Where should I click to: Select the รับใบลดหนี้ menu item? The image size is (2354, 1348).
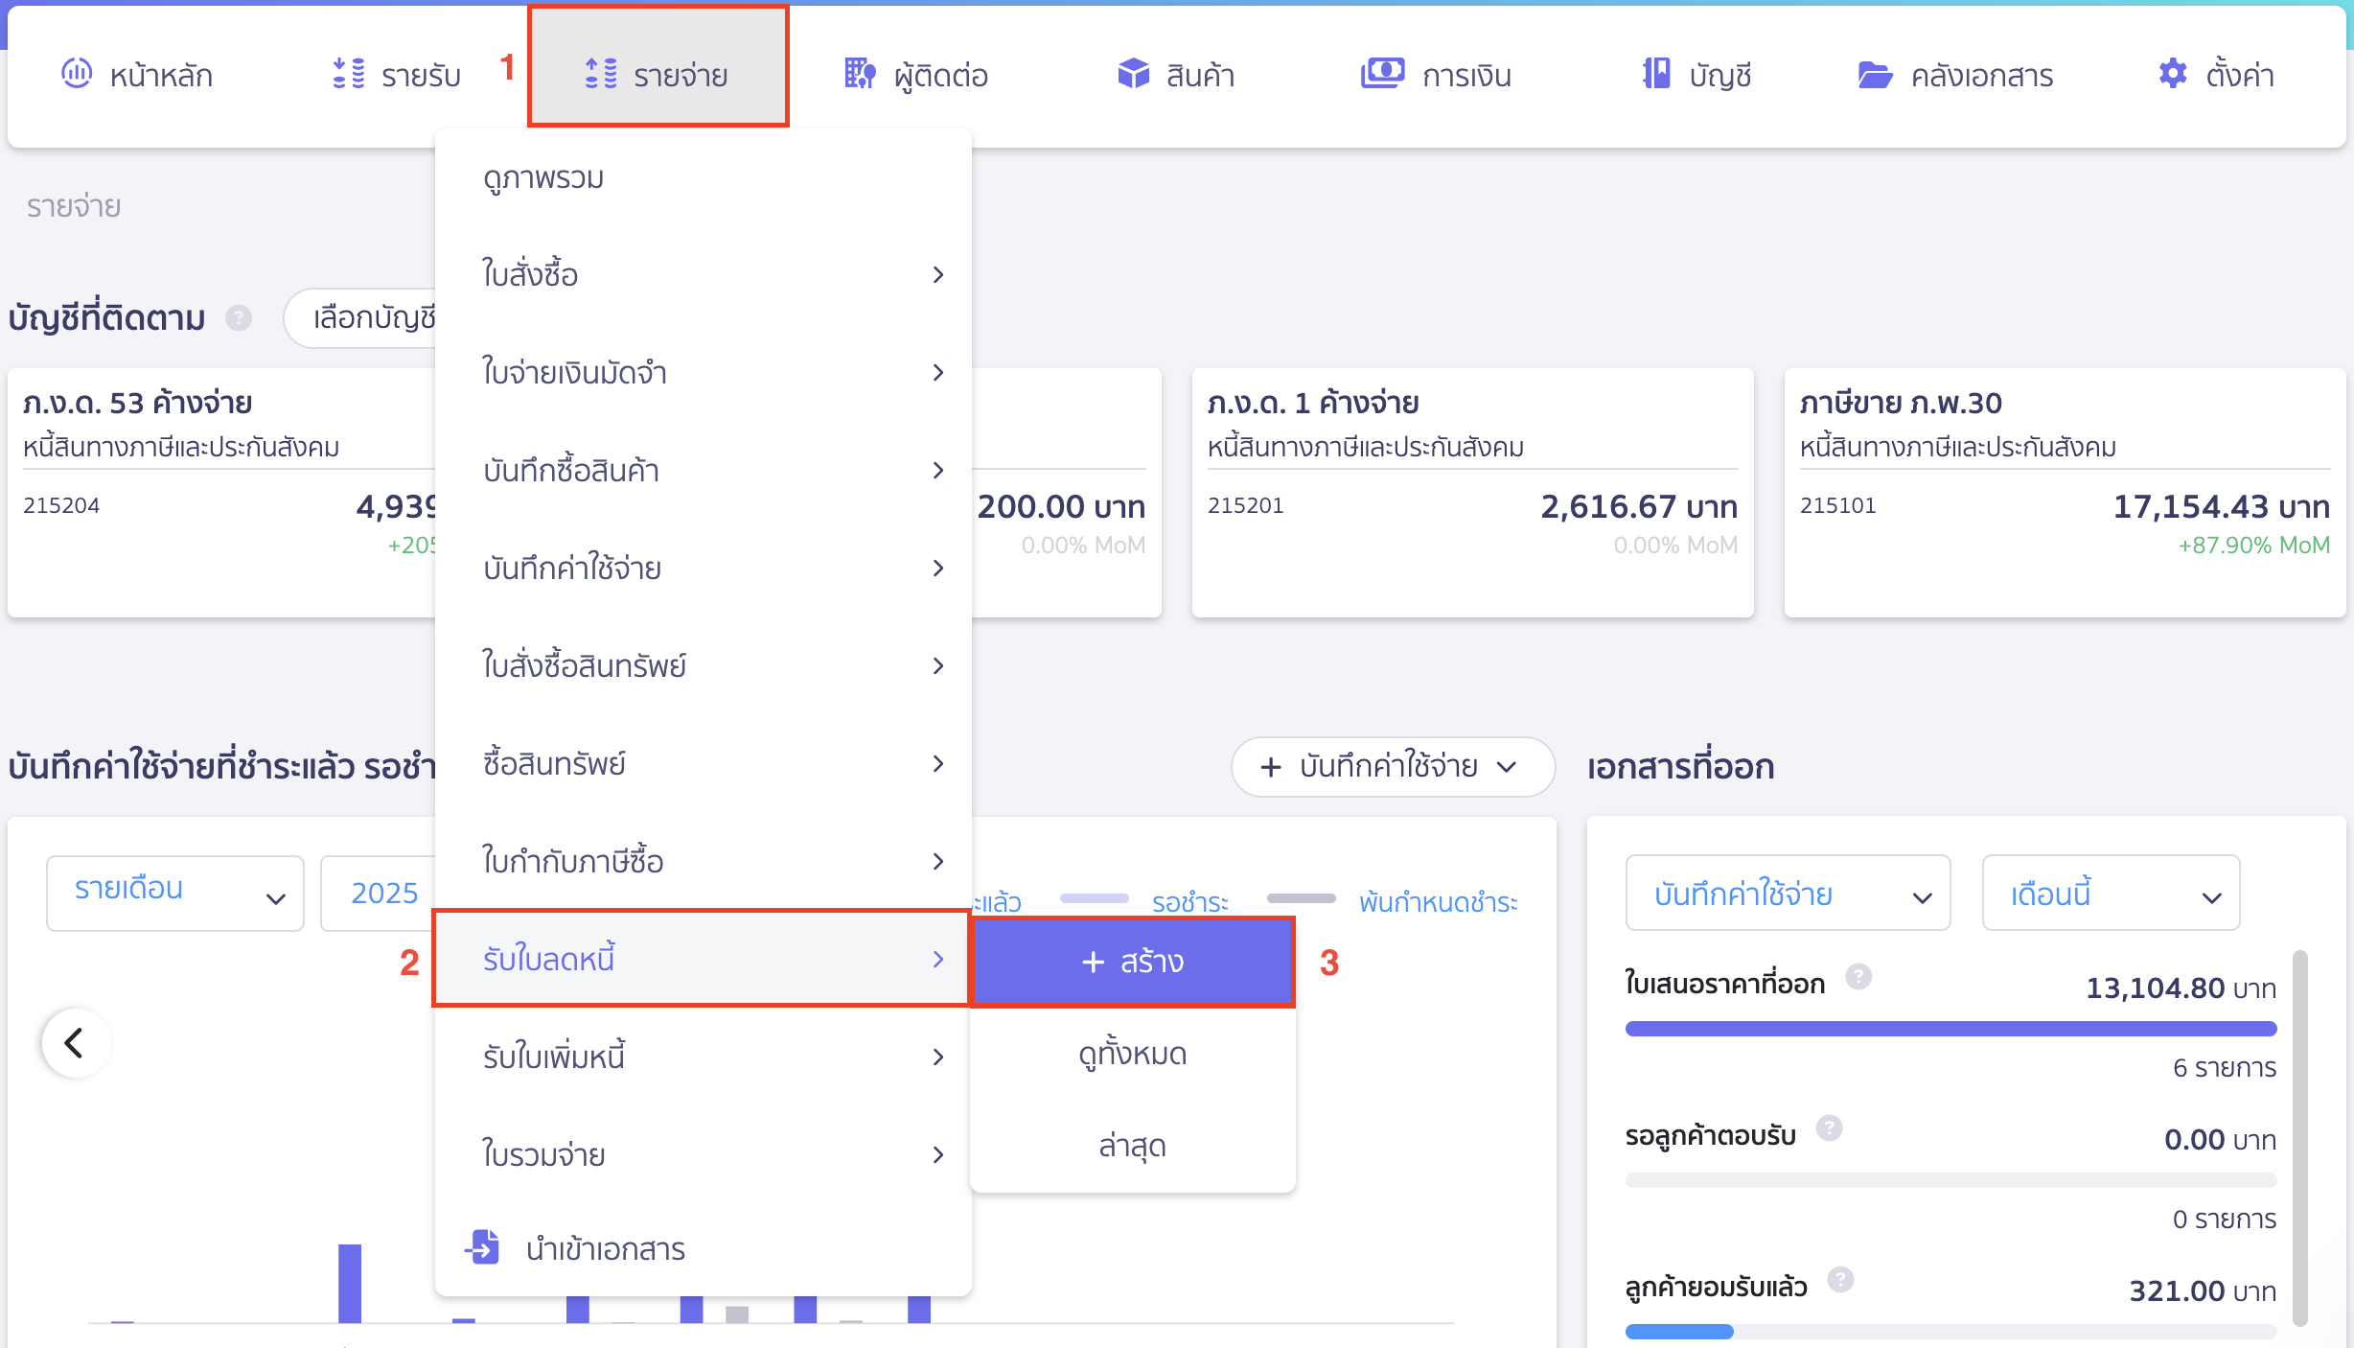704,959
